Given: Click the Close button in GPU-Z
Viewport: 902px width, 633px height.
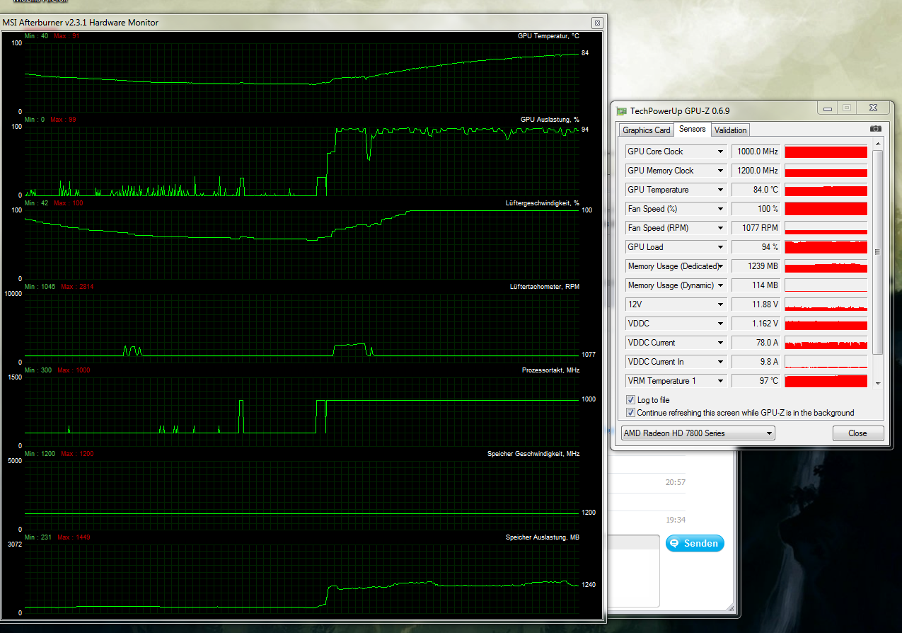Looking at the screenshot, I should [857, 433].
